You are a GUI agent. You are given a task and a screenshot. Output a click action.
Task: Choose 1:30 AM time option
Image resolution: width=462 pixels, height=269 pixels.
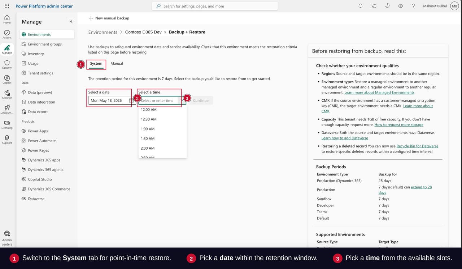point(162,139)
